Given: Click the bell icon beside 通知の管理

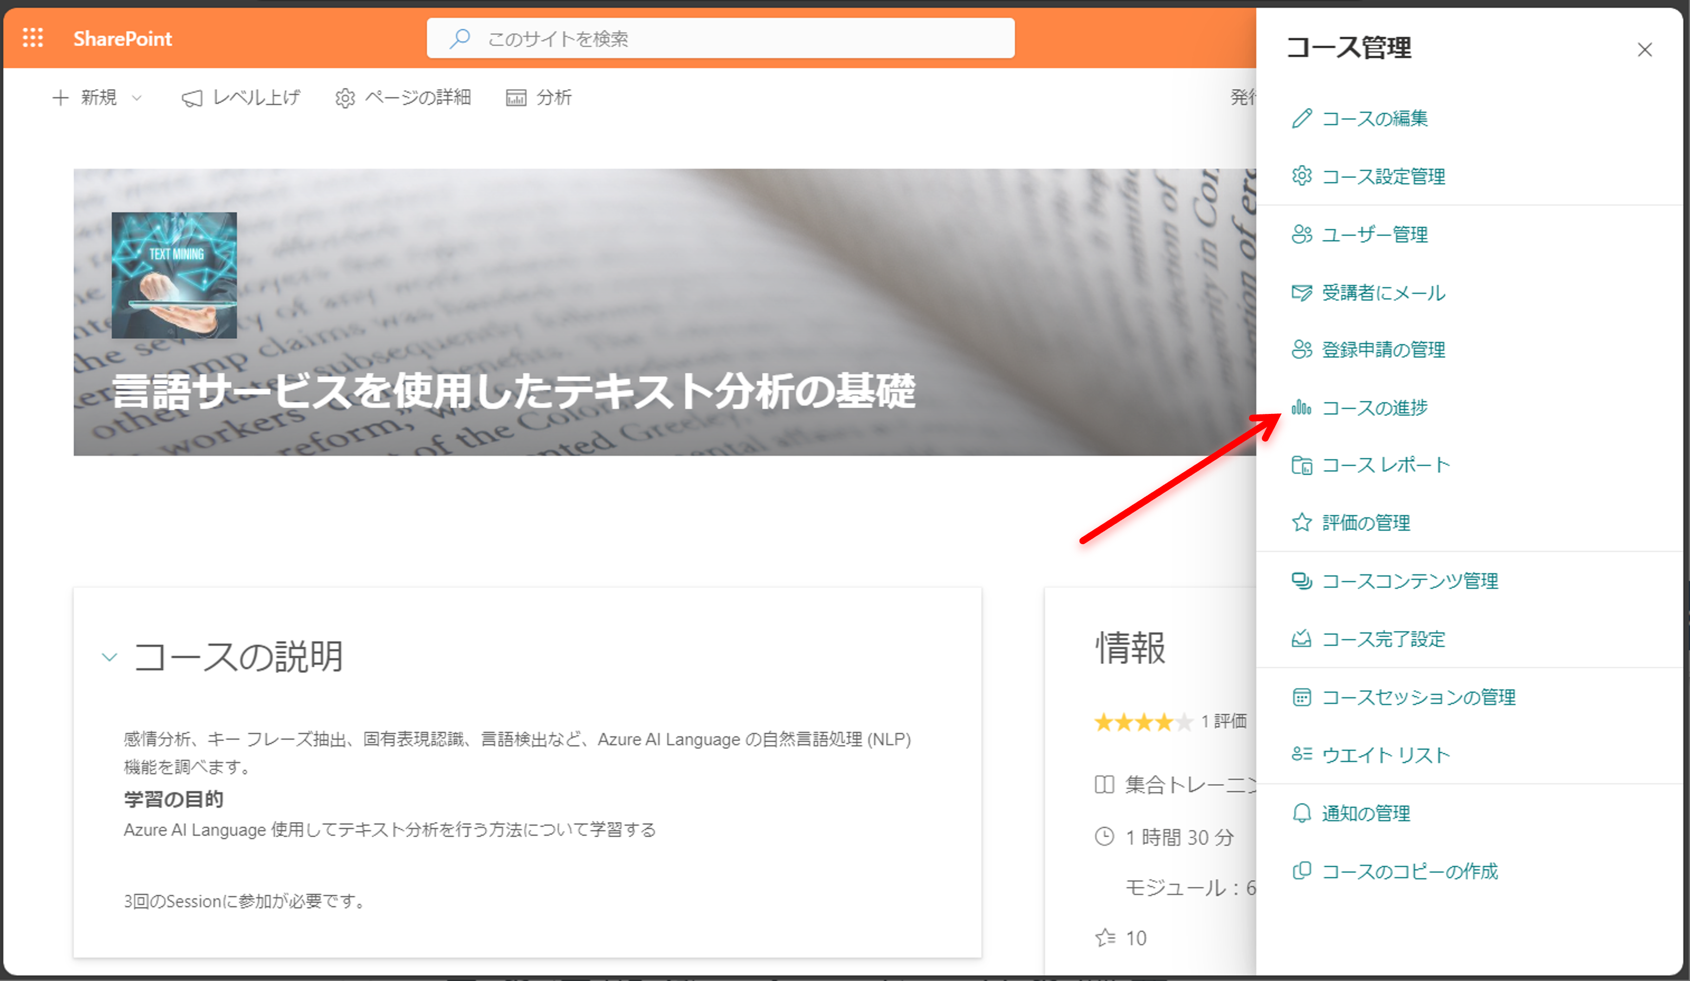Looking at the screenshot, I should point(1302,813).
